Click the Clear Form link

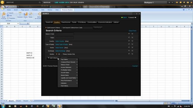[x=132, y=31]
